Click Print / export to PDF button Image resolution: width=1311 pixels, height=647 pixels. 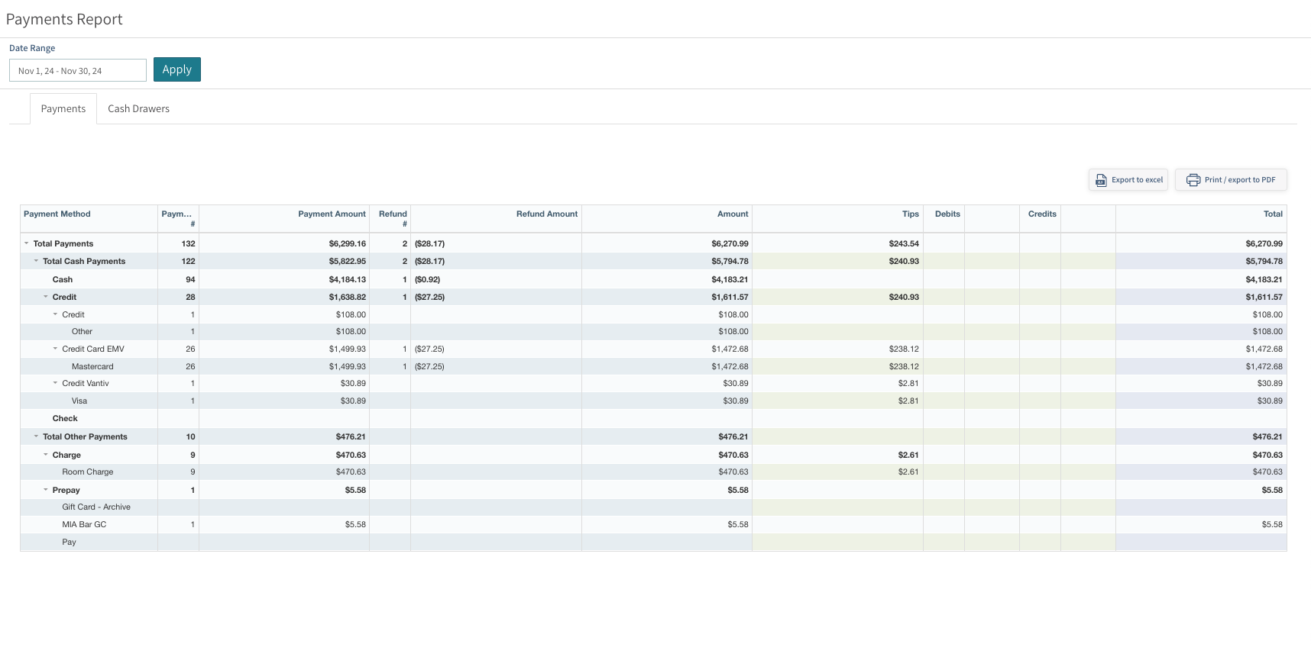coord(1231,180)
